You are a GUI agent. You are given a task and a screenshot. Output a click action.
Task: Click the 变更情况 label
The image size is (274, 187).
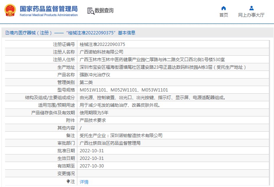click(66, 174)
